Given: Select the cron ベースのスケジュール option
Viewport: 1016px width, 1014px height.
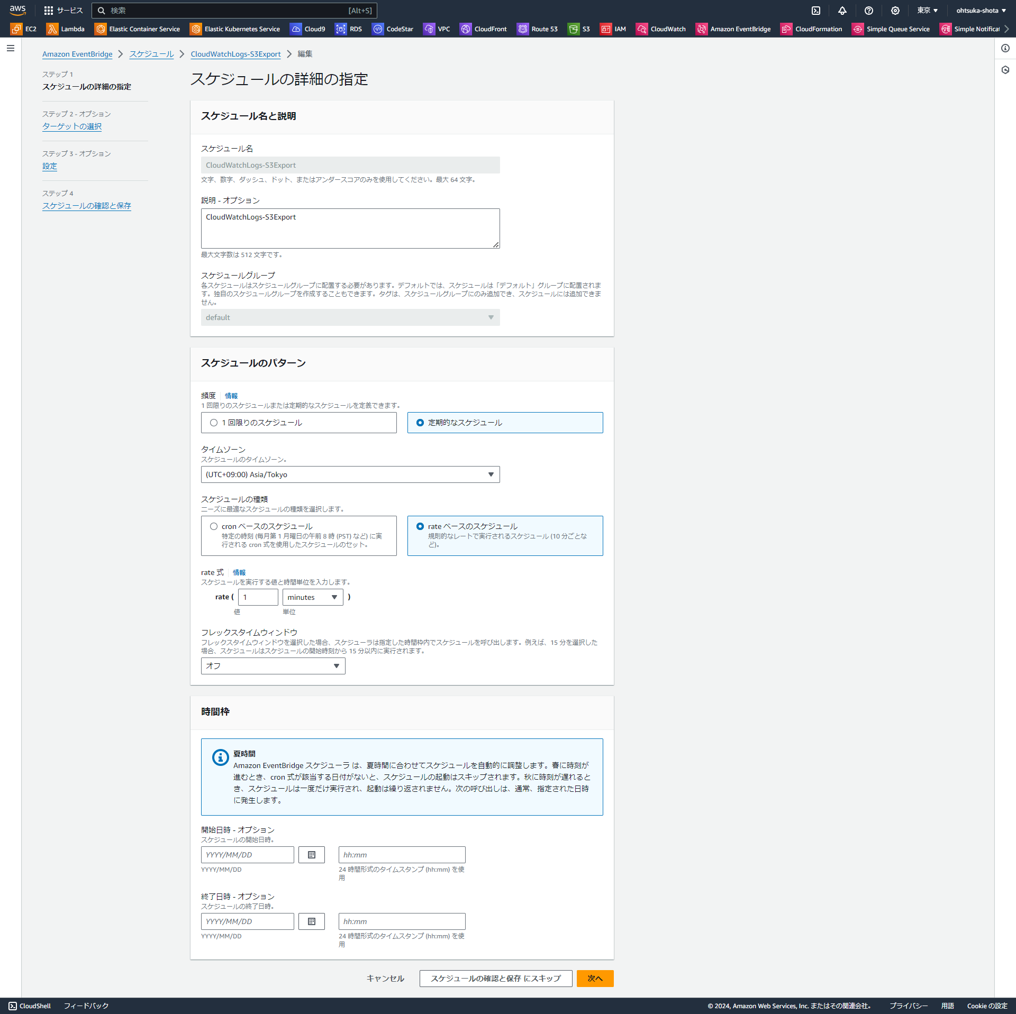Looking at the screenshot, I should pos(214,526).
